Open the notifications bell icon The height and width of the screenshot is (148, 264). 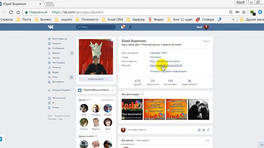point(123,27)
